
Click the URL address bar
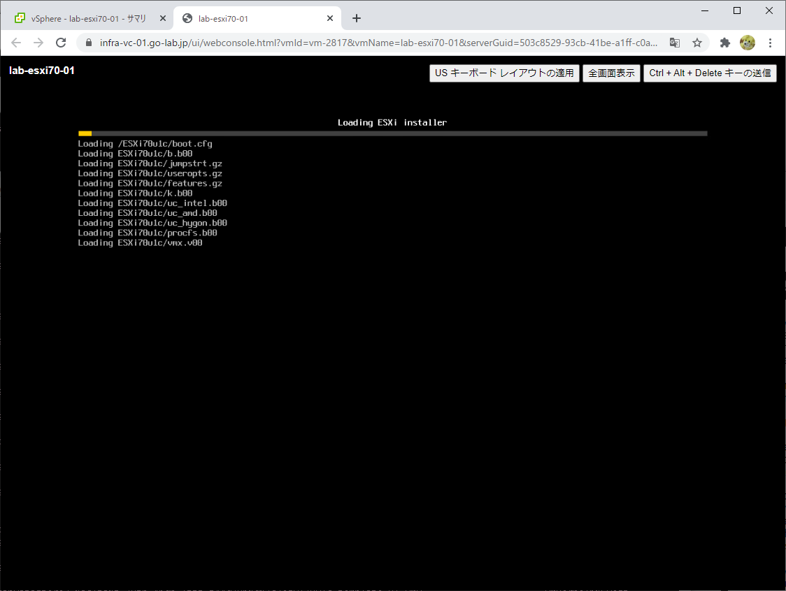(378, 43)
